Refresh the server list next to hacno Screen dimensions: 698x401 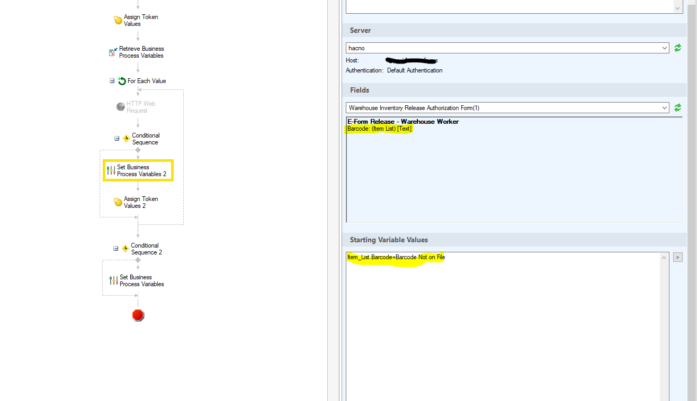tap(677, 48)
